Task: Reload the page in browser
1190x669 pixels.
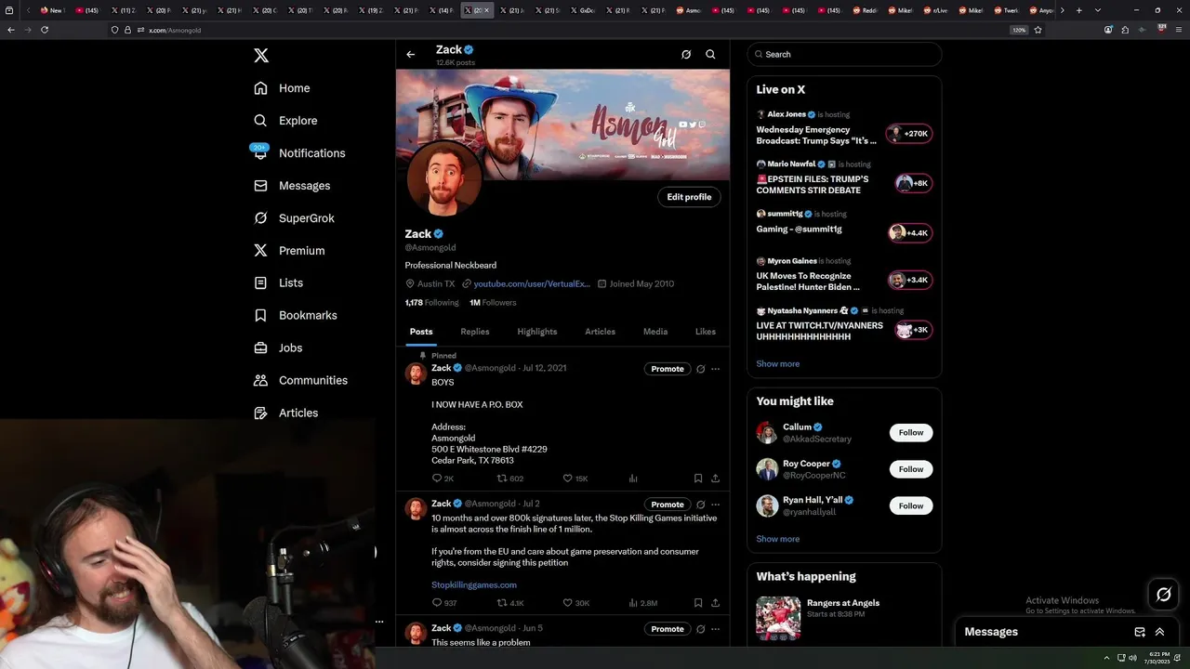Action: [45, 30]
